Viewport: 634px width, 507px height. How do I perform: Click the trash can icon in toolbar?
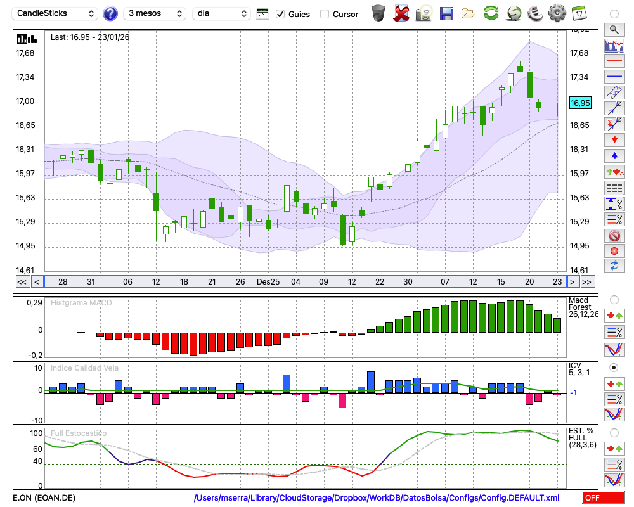[x=378, y=13]
